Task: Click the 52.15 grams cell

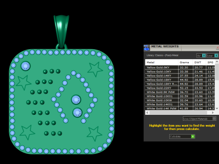Action: coord(186,88)
